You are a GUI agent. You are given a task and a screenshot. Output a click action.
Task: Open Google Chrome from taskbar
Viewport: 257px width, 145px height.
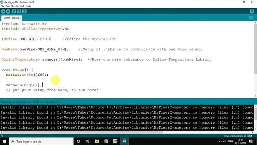(x=106, y=141)
